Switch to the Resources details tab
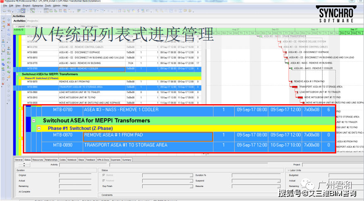 [38, 160]
